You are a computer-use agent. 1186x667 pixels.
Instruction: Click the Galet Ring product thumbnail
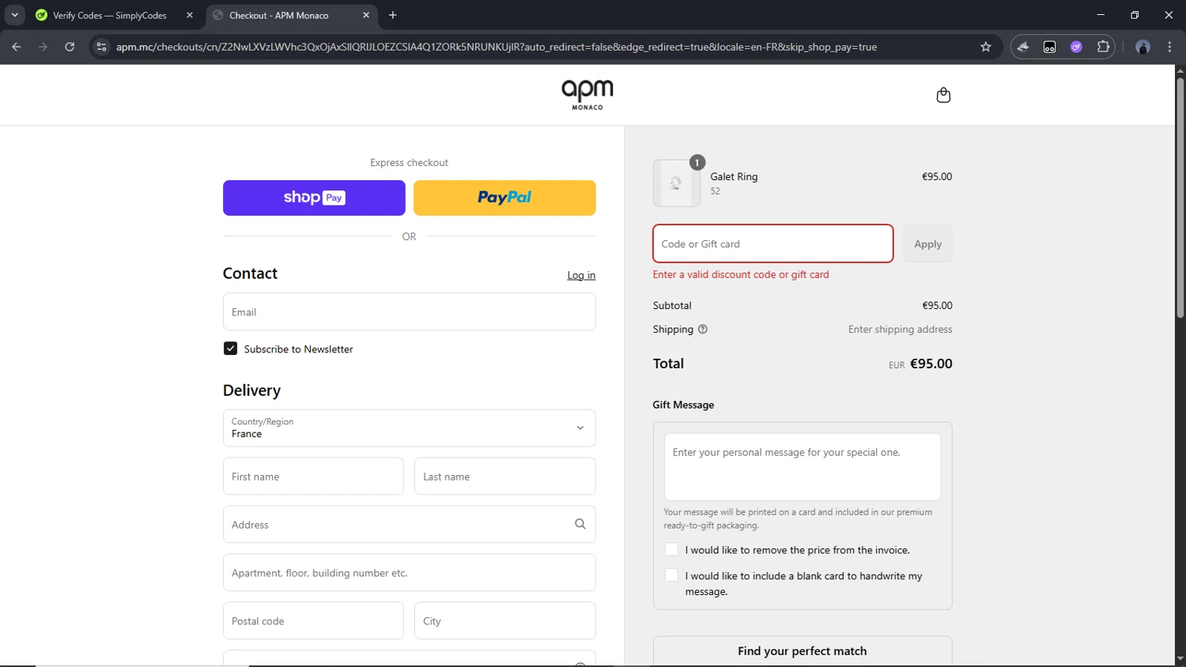(676, 183)
